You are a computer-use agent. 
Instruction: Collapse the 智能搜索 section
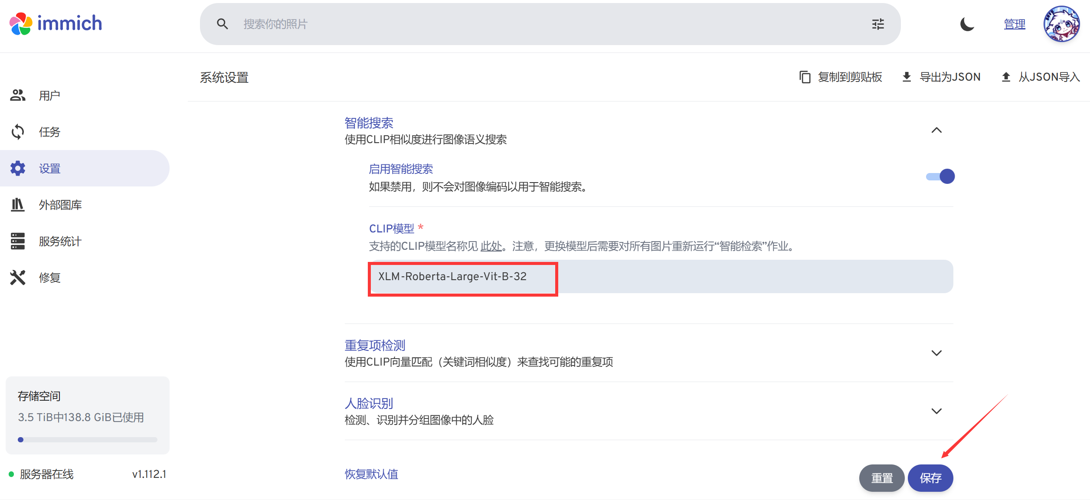(936, 130)
